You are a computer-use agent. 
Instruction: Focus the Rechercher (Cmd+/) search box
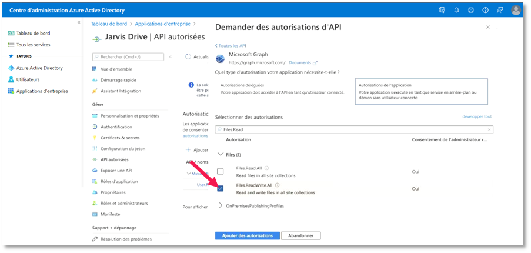pos(128,57)
